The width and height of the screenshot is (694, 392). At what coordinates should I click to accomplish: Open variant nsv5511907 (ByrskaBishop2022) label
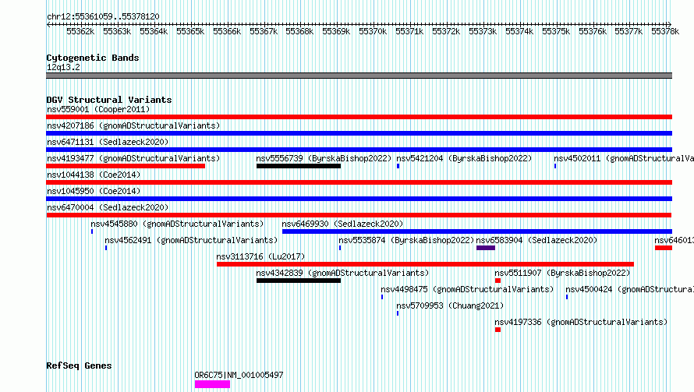point(562,273)
